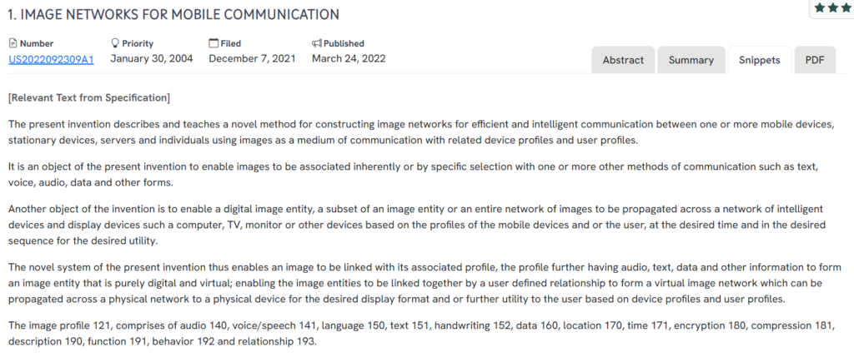Open the Summary tab
Image resolution: width=854 pixels, height=357 pixels.
[x=691, y=60]
